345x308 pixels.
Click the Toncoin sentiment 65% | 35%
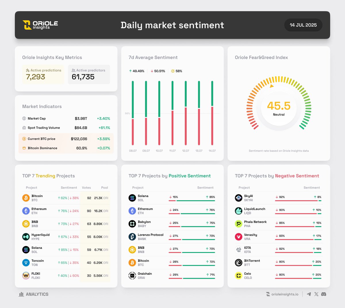68,263
